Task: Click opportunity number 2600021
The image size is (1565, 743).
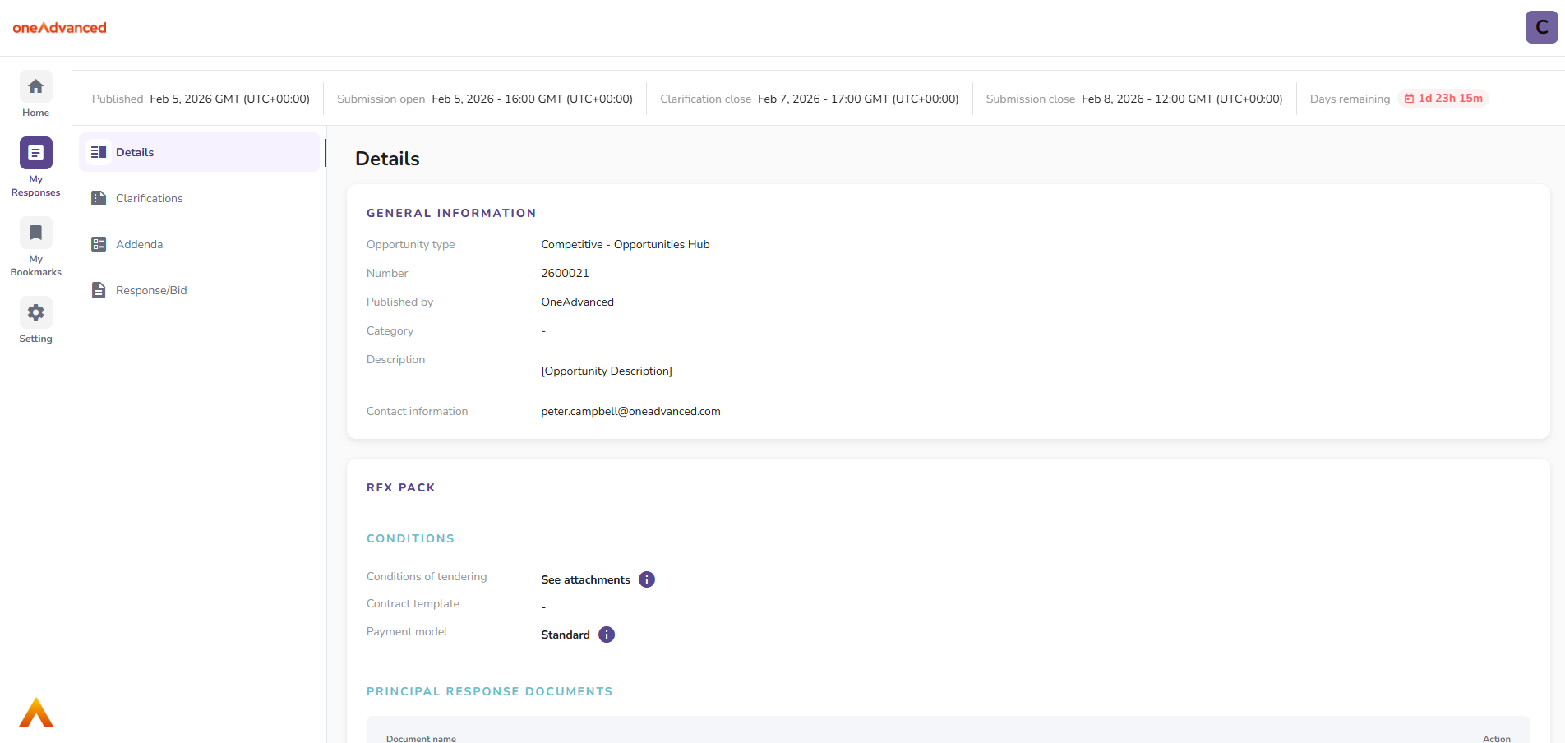Action: pos(565,273)
